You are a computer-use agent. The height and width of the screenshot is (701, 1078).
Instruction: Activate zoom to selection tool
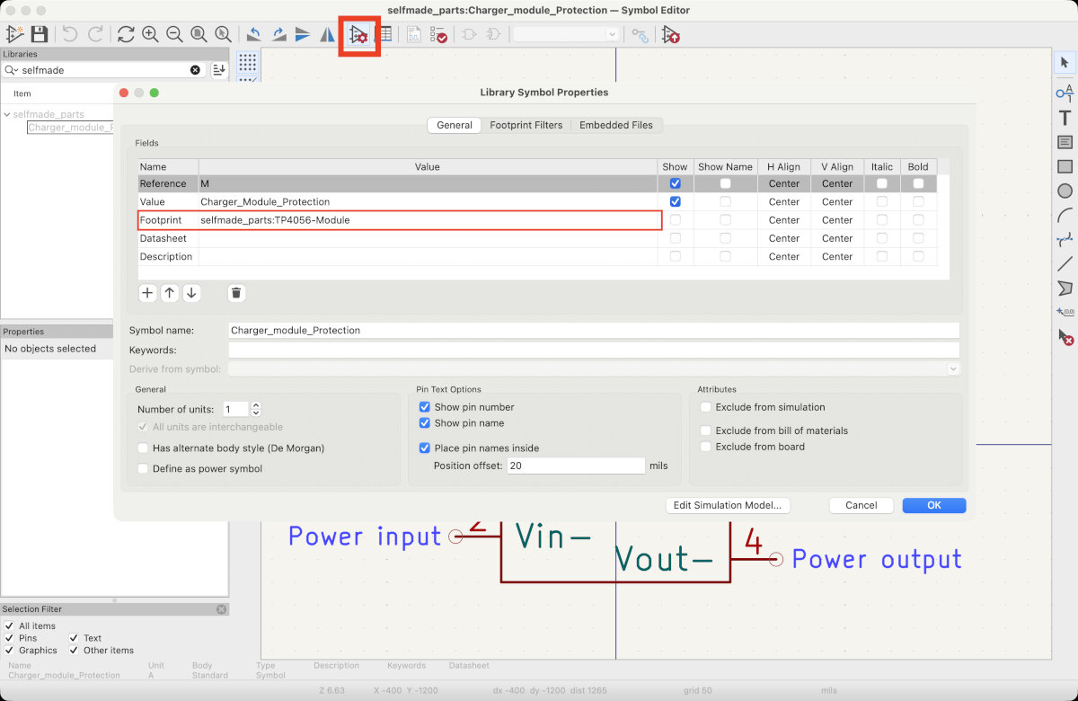pos(223,34)
